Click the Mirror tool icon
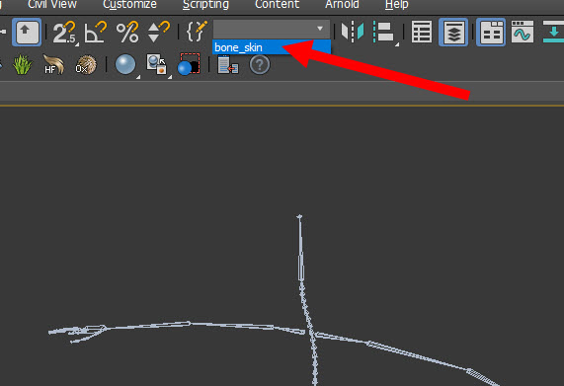 pos(353,32)
